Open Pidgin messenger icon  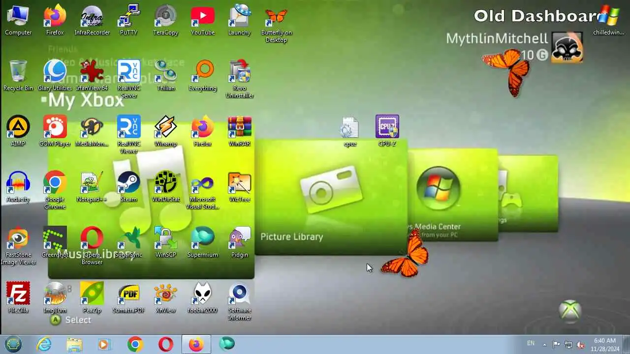tap(239, 243)
